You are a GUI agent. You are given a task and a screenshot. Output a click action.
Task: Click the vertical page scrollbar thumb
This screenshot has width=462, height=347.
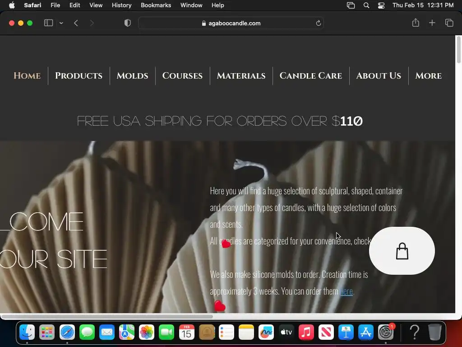[x=459, y=49]
